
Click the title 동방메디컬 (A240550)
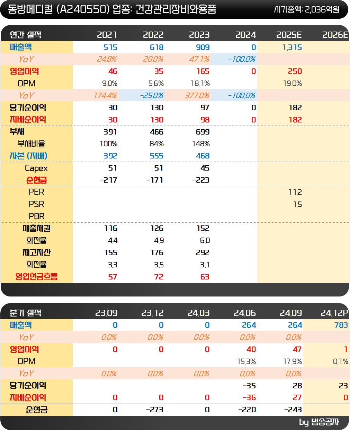[59, 9]
